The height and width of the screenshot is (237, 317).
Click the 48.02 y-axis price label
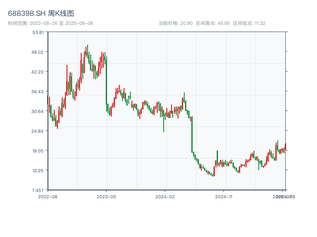pos(38,52)
